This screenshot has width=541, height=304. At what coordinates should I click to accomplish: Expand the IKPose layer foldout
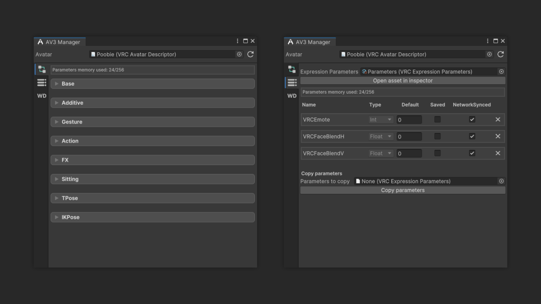pos(153,217)
